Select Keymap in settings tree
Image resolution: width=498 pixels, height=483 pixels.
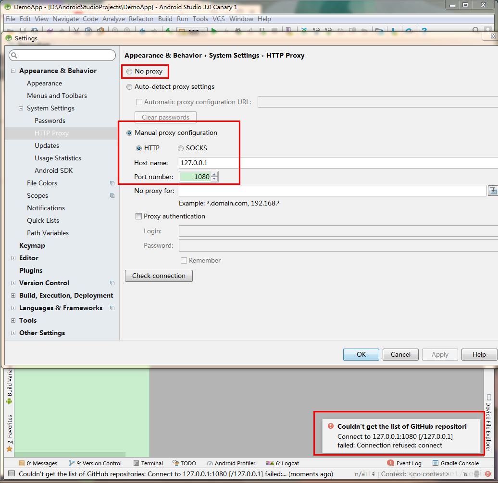click(32, 245)
